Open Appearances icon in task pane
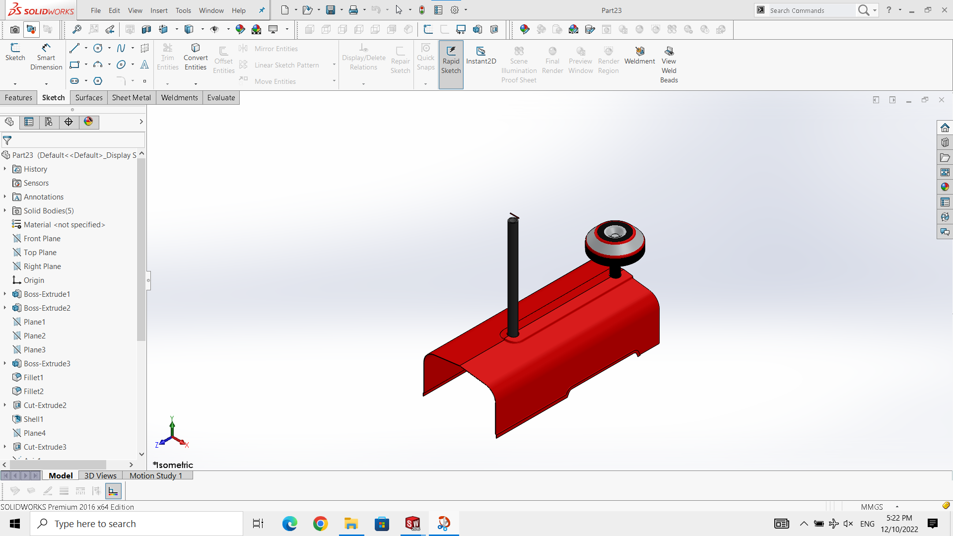This screenshot has width=953, height=536. point(945,187)
